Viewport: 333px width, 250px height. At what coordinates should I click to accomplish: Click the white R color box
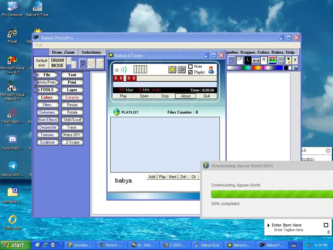click(x=264, y=60)
